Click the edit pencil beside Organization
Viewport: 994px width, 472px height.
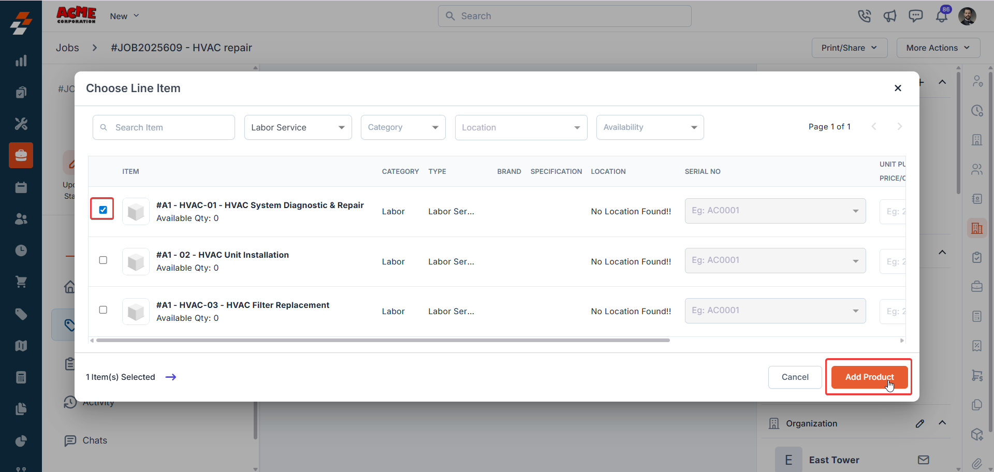pyautogui.click(x=920, y=423)
